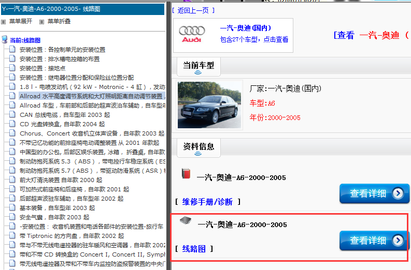Click 查看详细 button for 线路图
This screenshot has height=270, width=411.
(x=374, y=241)
